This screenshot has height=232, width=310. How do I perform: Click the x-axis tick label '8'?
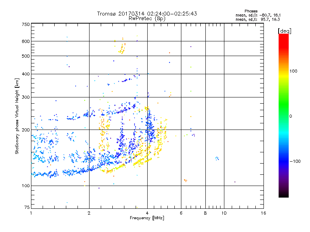tap(205, 213)
